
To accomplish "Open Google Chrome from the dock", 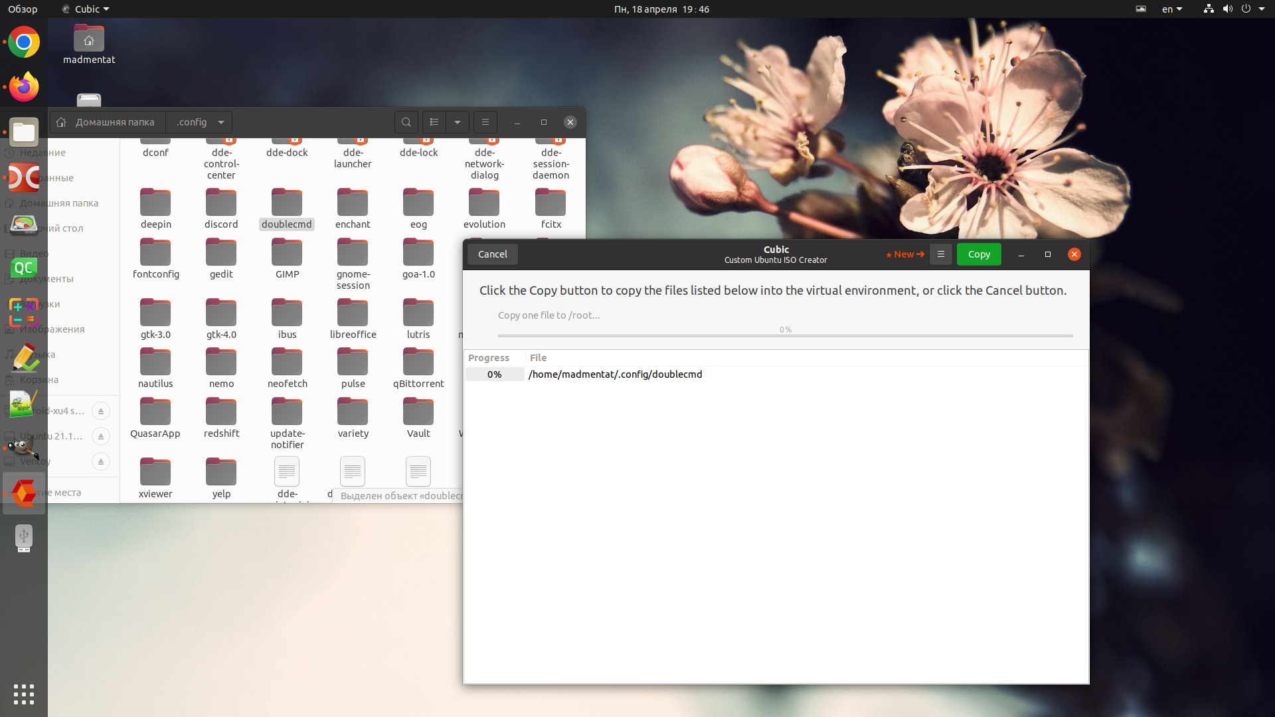I will click(24, 42).
